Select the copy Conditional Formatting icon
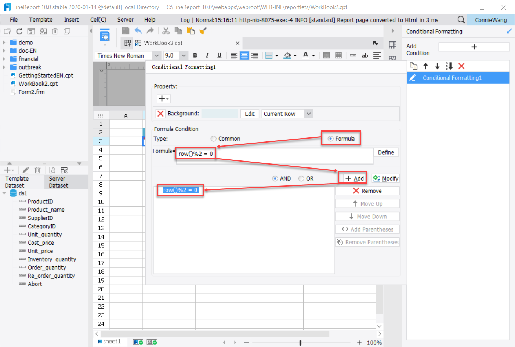Screen dimensions: 515x347 coord(414,66)
